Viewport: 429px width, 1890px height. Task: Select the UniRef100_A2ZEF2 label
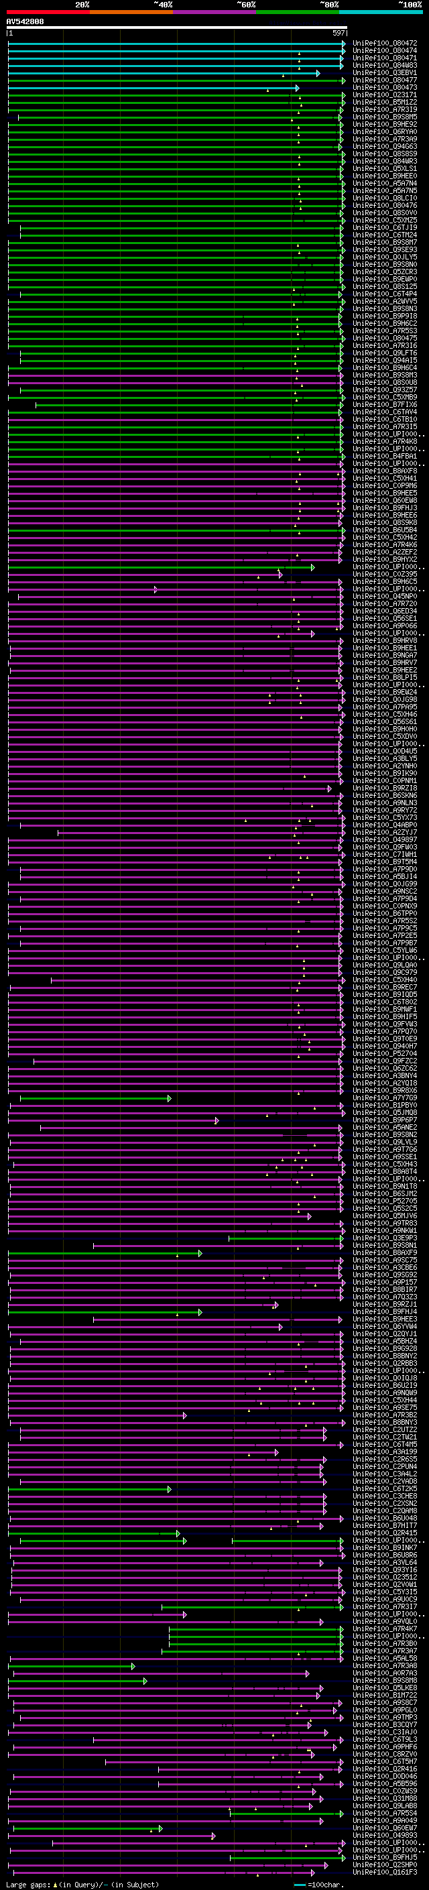[385, 552]
